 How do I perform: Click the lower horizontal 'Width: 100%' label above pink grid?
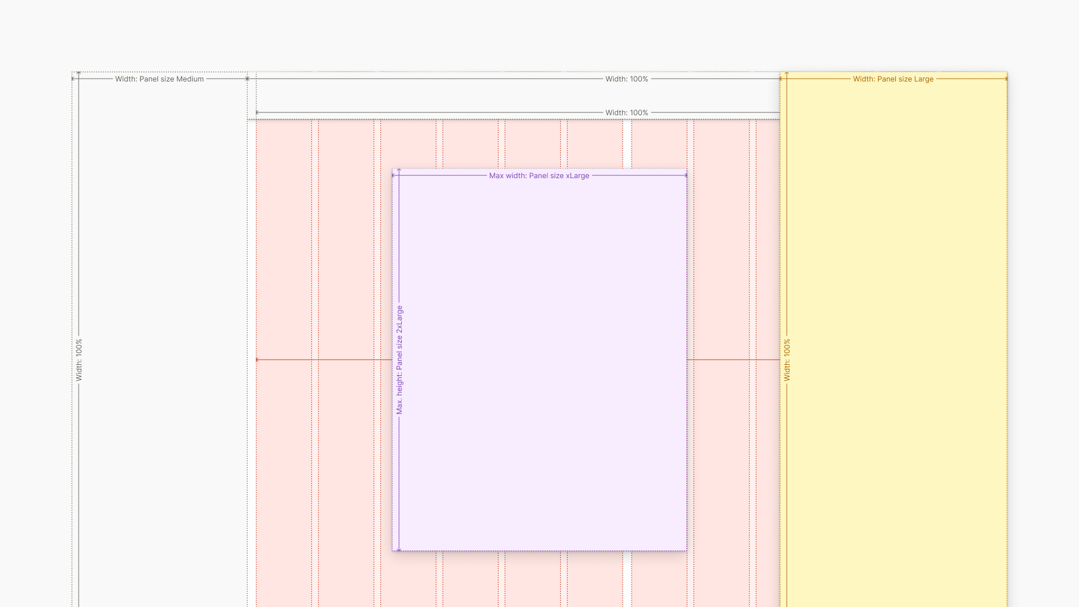[x=627, y=113]
